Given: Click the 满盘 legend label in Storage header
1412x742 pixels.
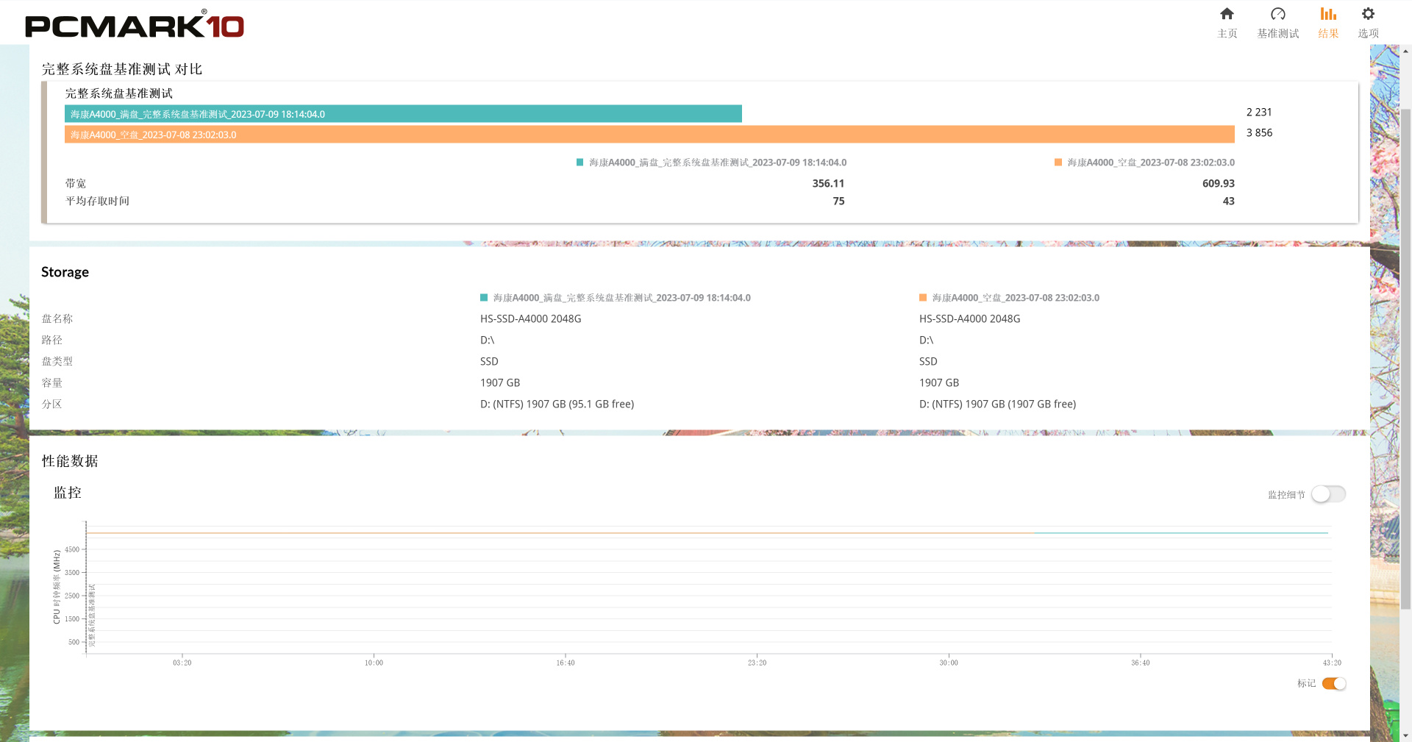Looking at the screenshot, I should click(x=622, y=298).
